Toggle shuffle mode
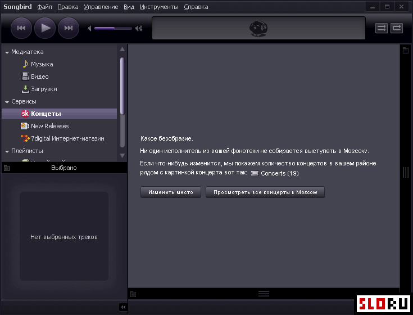Screen dimensions: 413x315 (382, 28)
